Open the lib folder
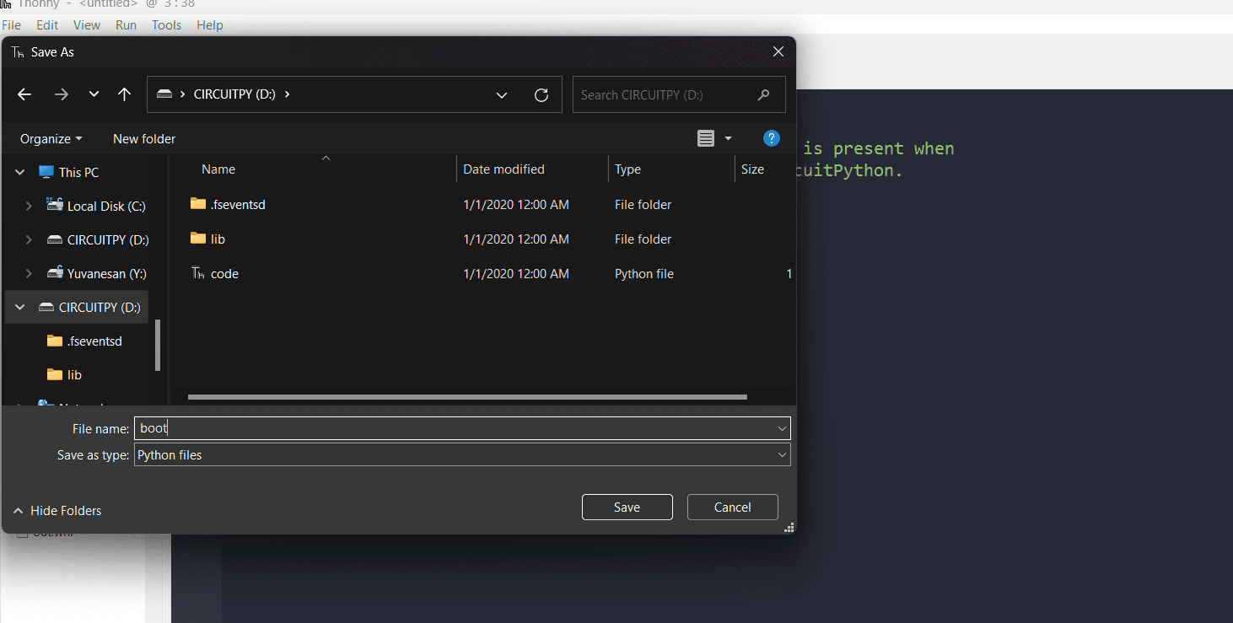Image resolution: width=1233 pixels, height=623 pixels. pyautogui.click(x=217, y=239)
